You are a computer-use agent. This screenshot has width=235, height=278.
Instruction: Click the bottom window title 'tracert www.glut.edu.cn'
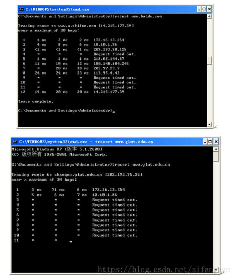tap(124, 142)
